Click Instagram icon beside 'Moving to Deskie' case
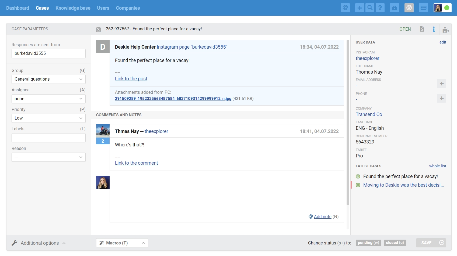This screenshot has width=457, height=256. (358, 185)
